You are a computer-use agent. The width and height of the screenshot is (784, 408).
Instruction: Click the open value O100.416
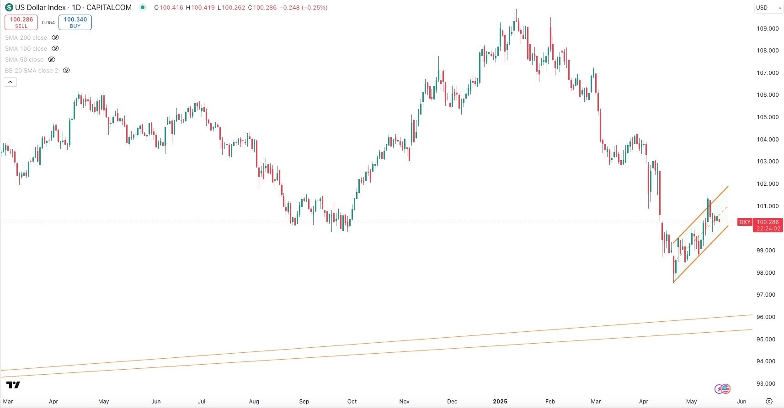(169, 7)
